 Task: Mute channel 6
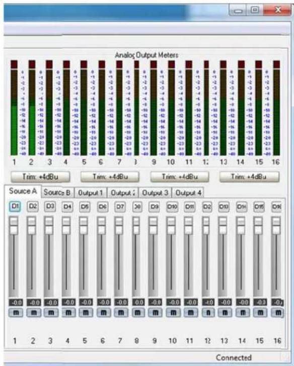tap(104, 313)
